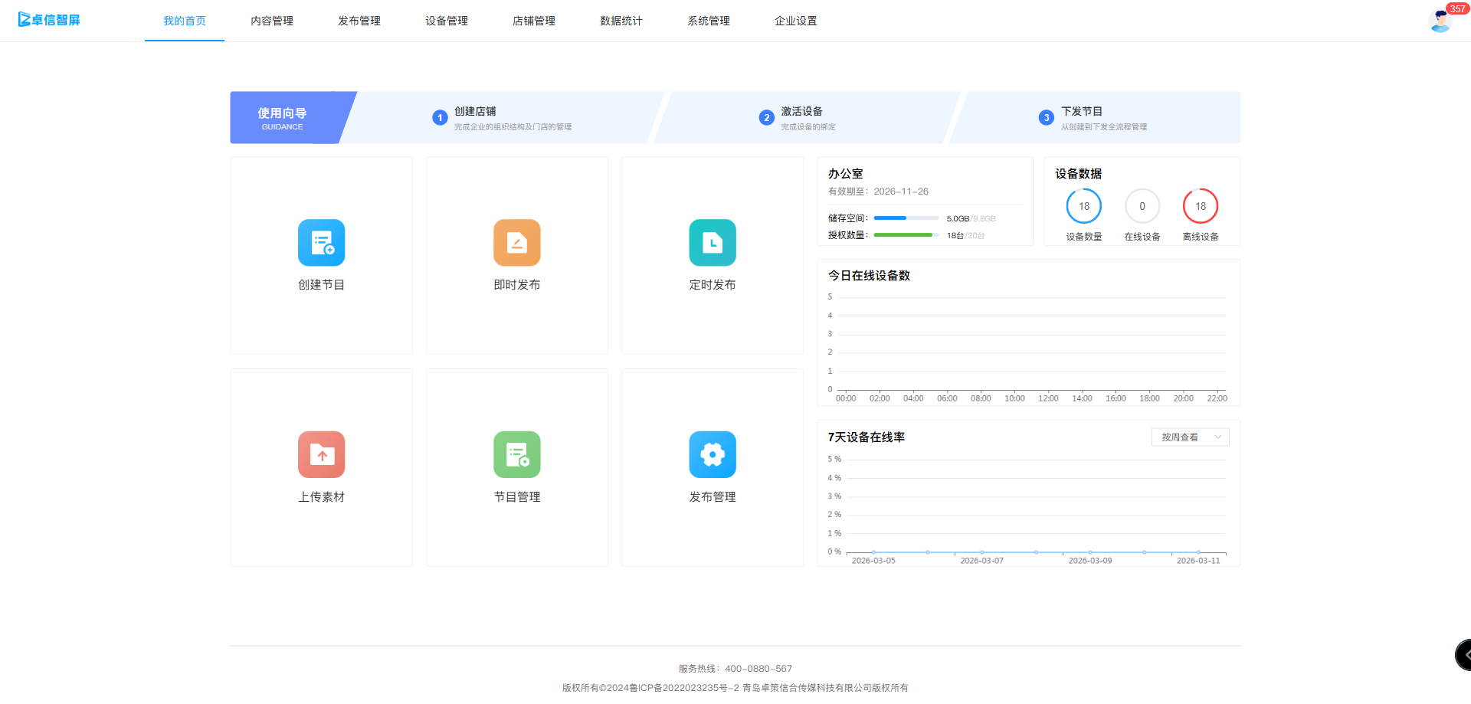The height and width of the screenshot is (704, 1471).
Task: Open the 创建节目 blue icon
Action: (x=321, y=243)
